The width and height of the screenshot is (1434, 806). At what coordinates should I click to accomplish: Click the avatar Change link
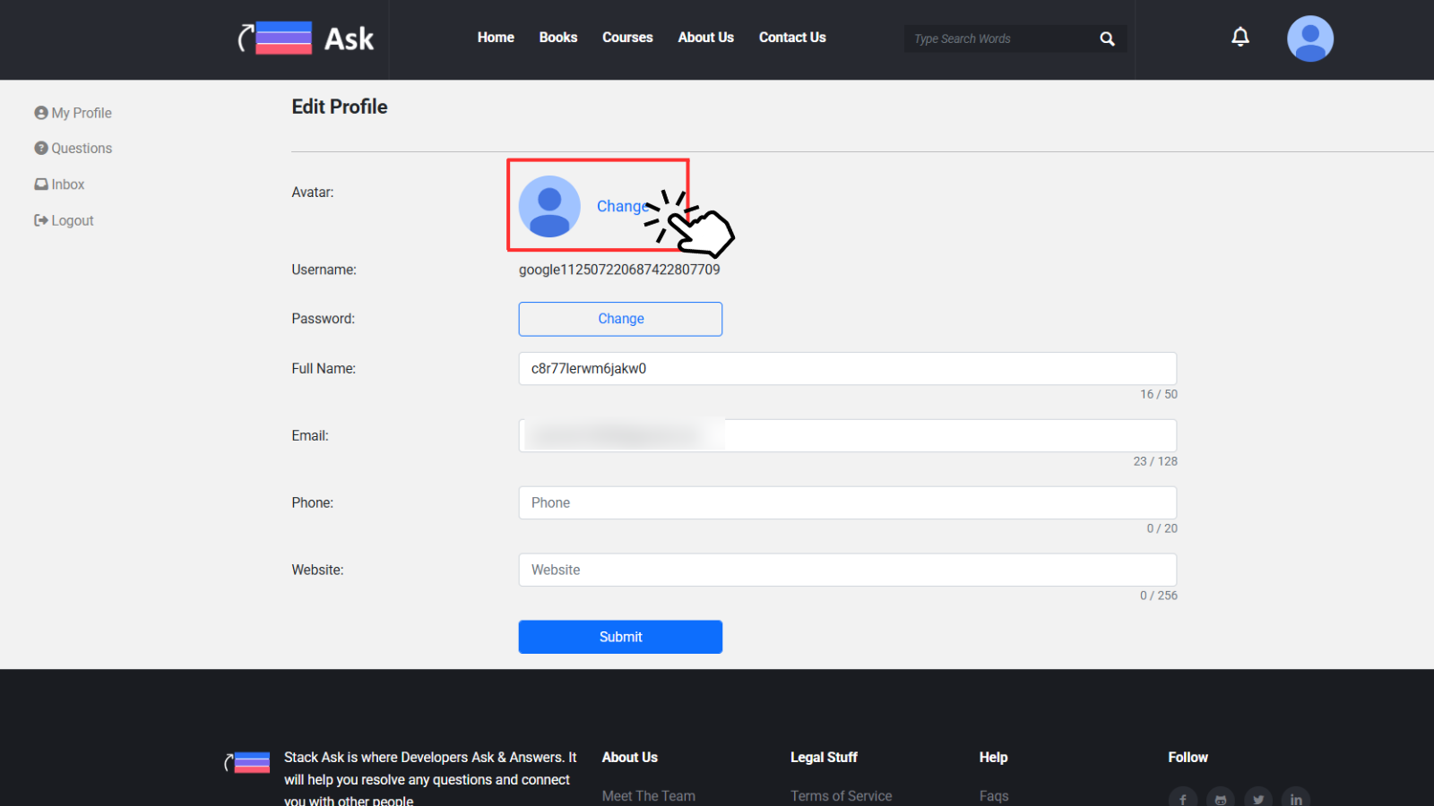[622, 206]
